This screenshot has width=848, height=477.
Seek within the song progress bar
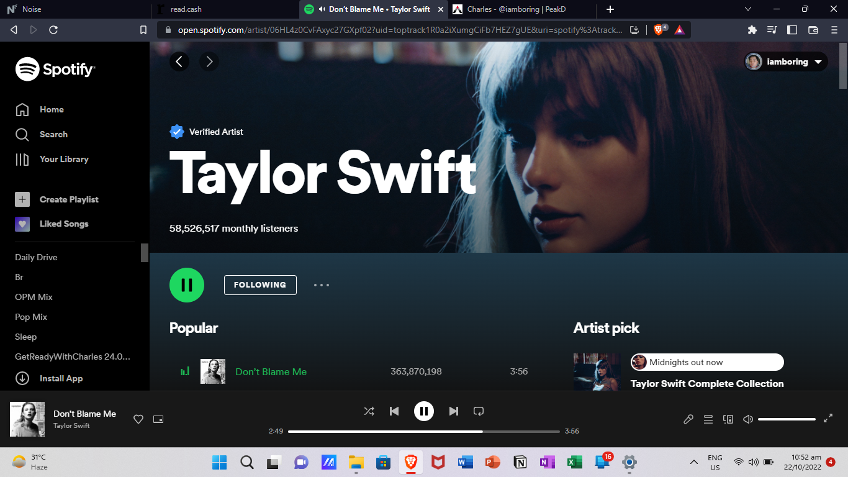[x=424, y=431]
